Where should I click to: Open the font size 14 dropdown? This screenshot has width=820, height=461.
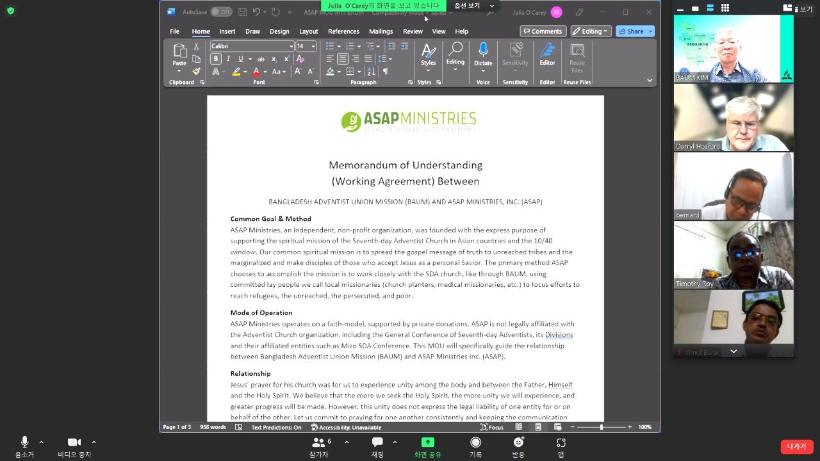313,46
